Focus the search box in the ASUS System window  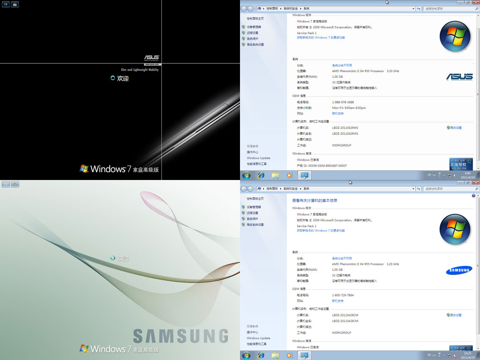tap(451, 9)
